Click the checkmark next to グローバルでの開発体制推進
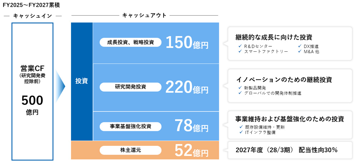The width and height of the screenshot is (357, 163). (x=240, y=93)
